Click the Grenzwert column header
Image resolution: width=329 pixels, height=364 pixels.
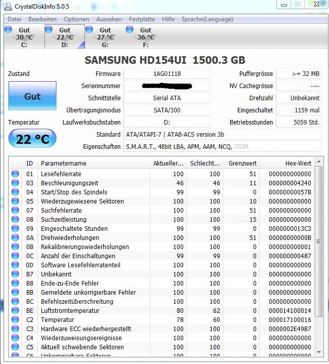tap(241, 163)
